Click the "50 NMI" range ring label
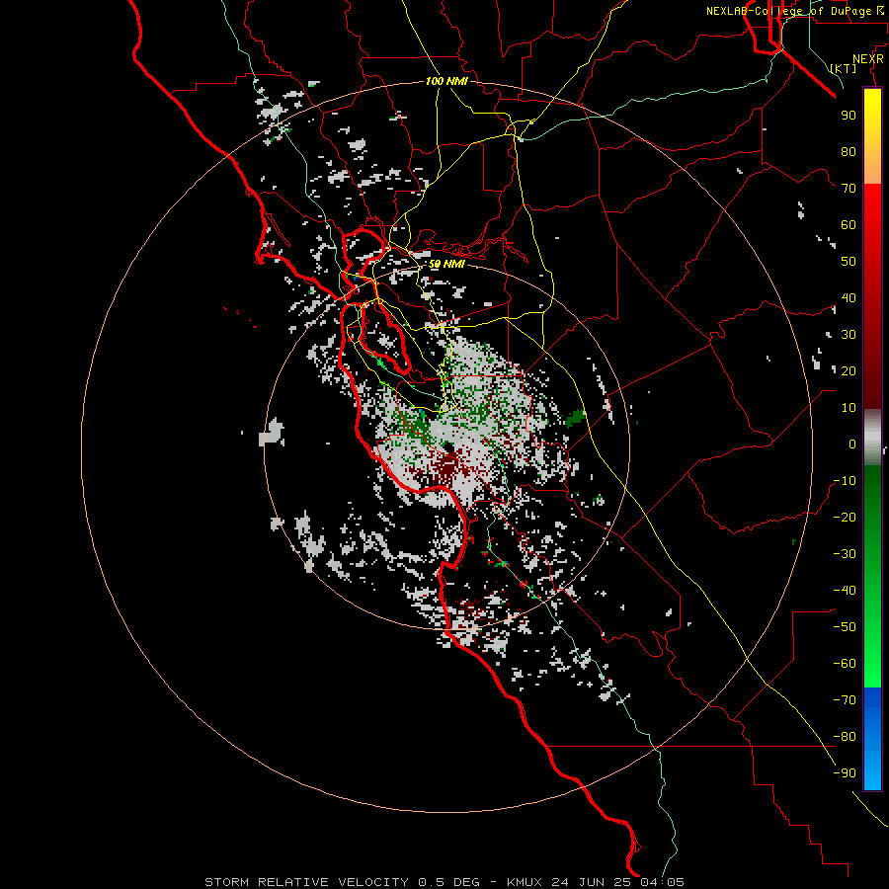This screenshot has width=889, height=889. pyautogui.click(x=446, y=264)
